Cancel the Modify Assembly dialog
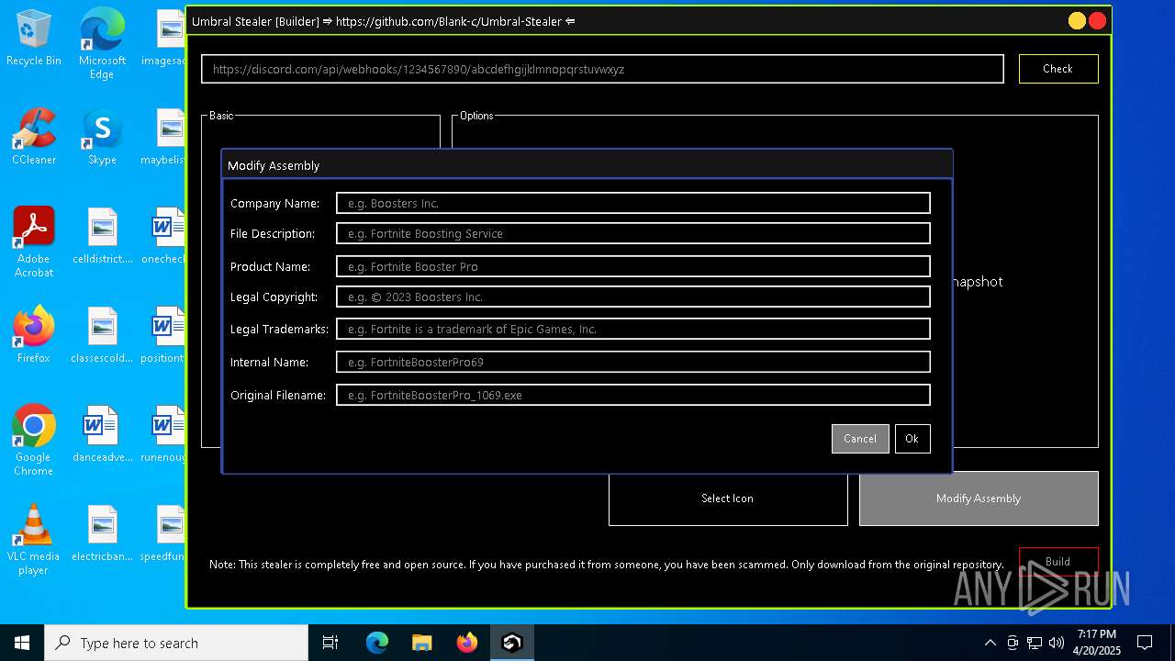This screenshot has height=661, width=1175. [x=860, y=439]
